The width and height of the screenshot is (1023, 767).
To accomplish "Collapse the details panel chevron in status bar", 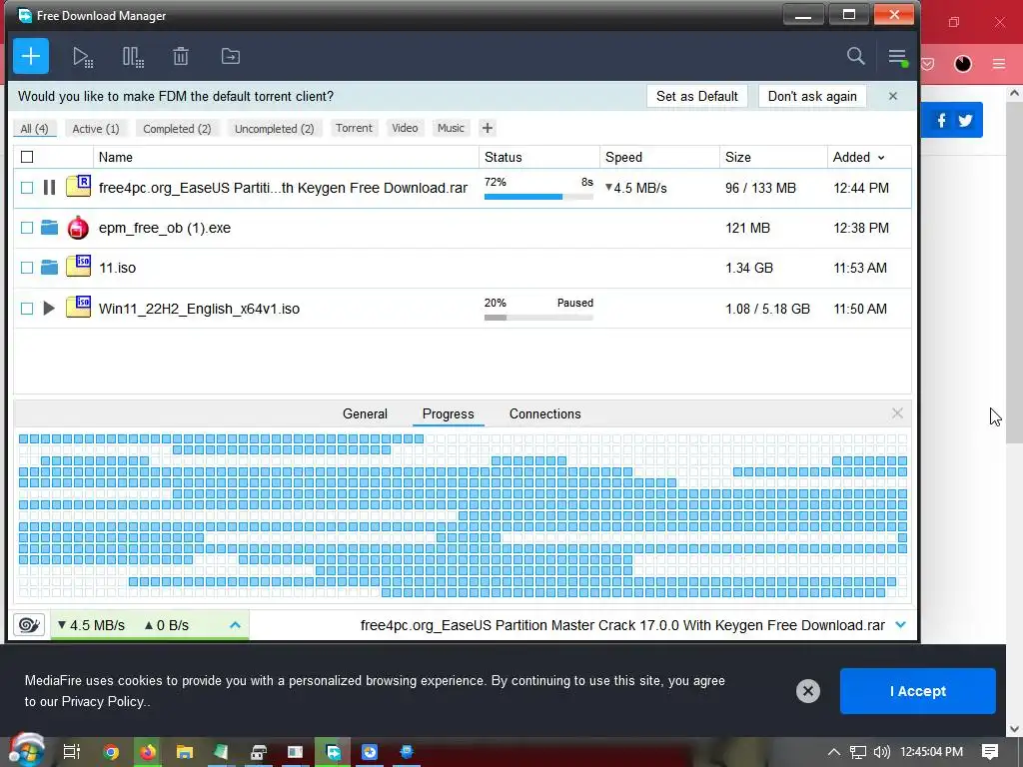I will (x=901, y=625).
